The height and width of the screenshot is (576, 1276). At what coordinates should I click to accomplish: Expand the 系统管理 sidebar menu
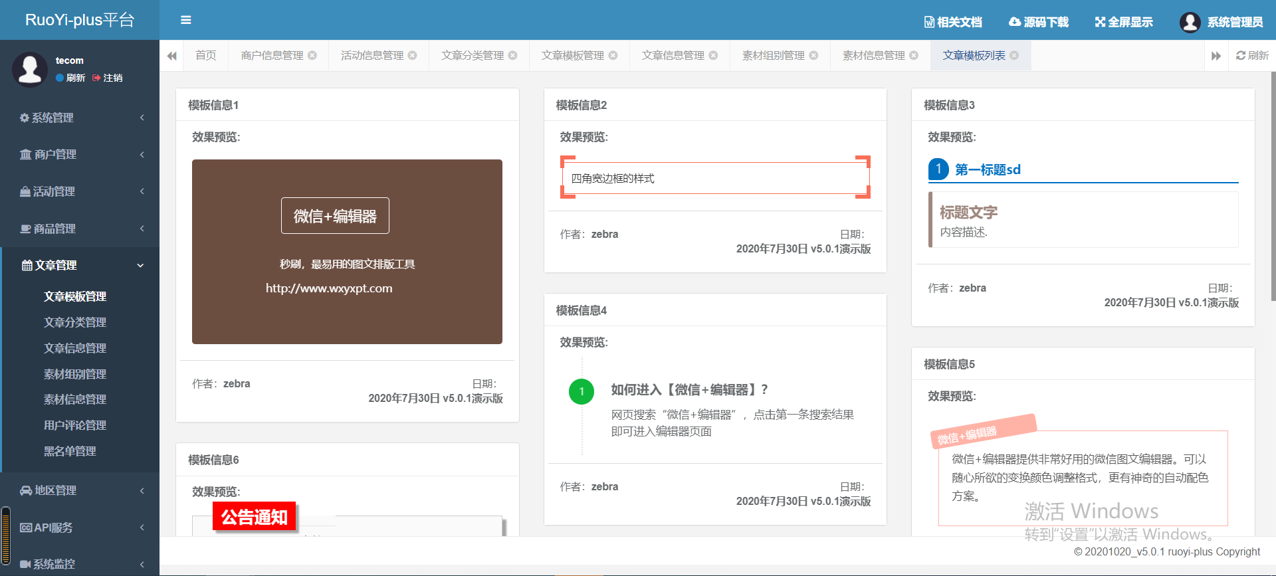click(80, 118)
